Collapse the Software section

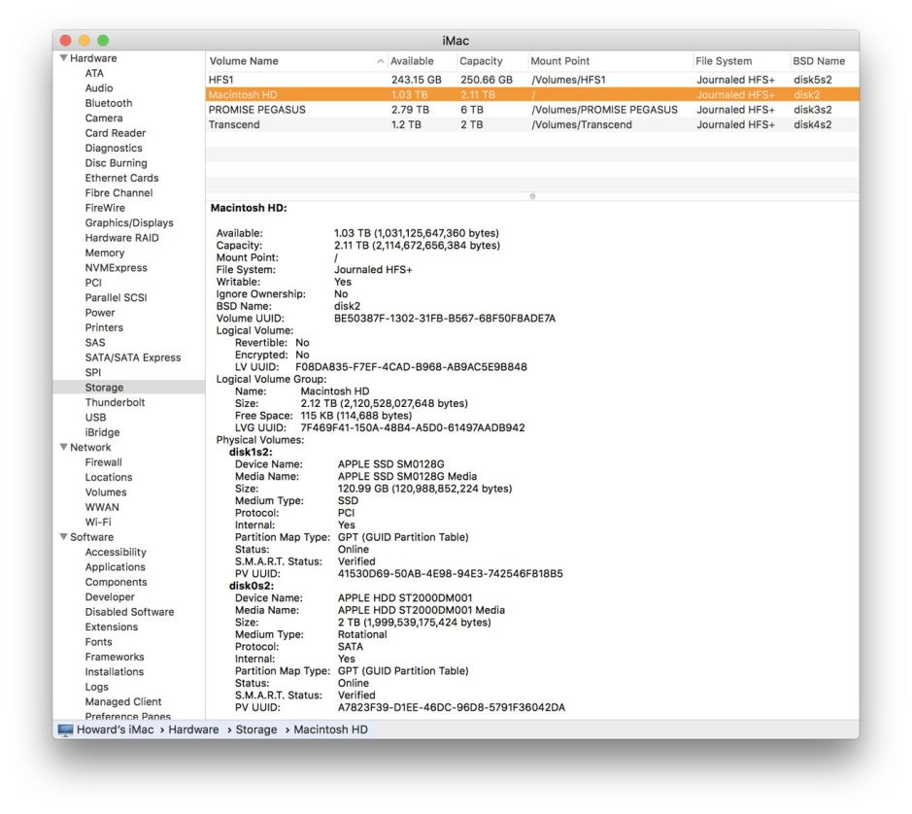pos(61,536)
